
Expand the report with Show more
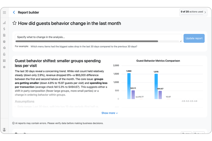click(x=110, y=113)
